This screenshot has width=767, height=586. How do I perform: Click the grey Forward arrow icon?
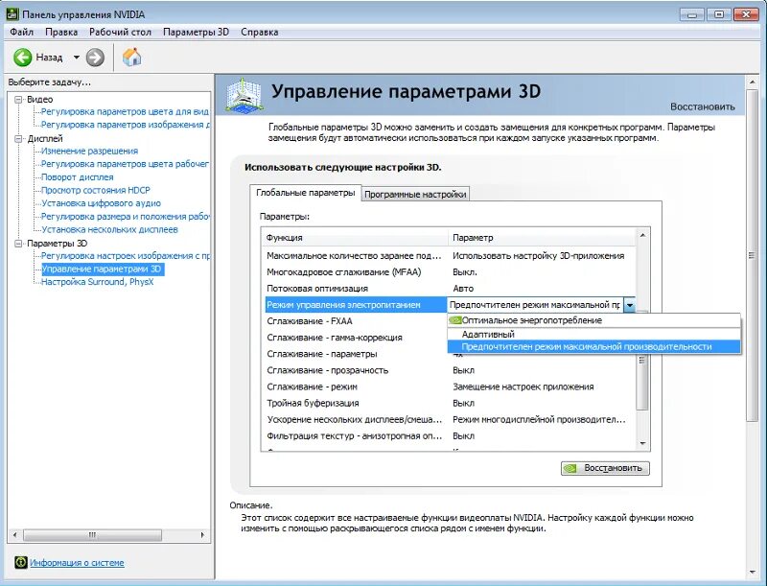(95, 58)
